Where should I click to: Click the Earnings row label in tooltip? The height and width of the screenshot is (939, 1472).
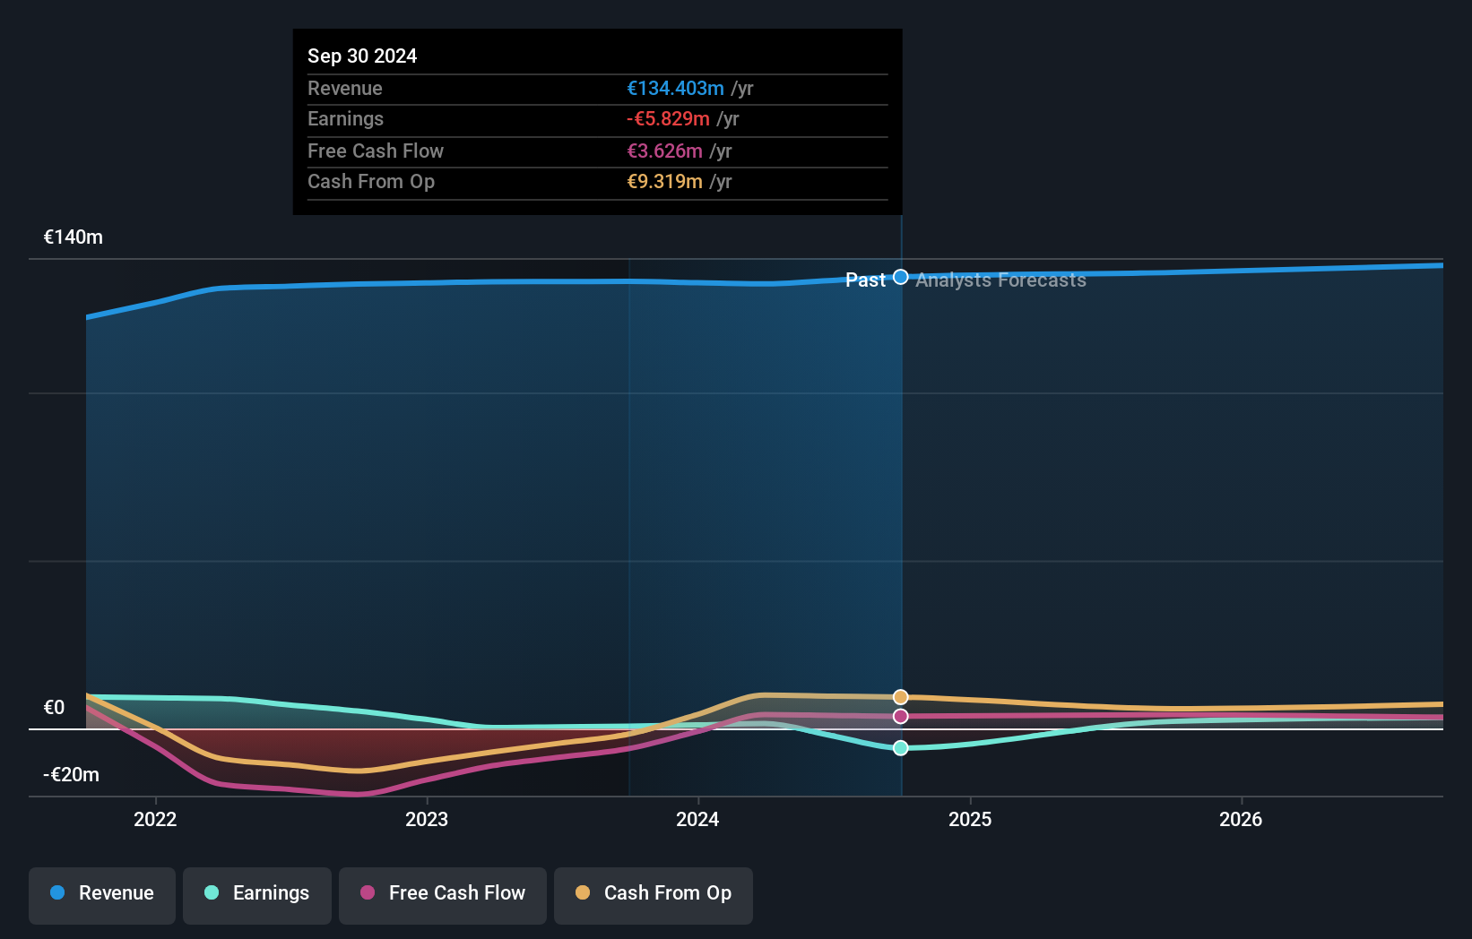coord(346,118)
